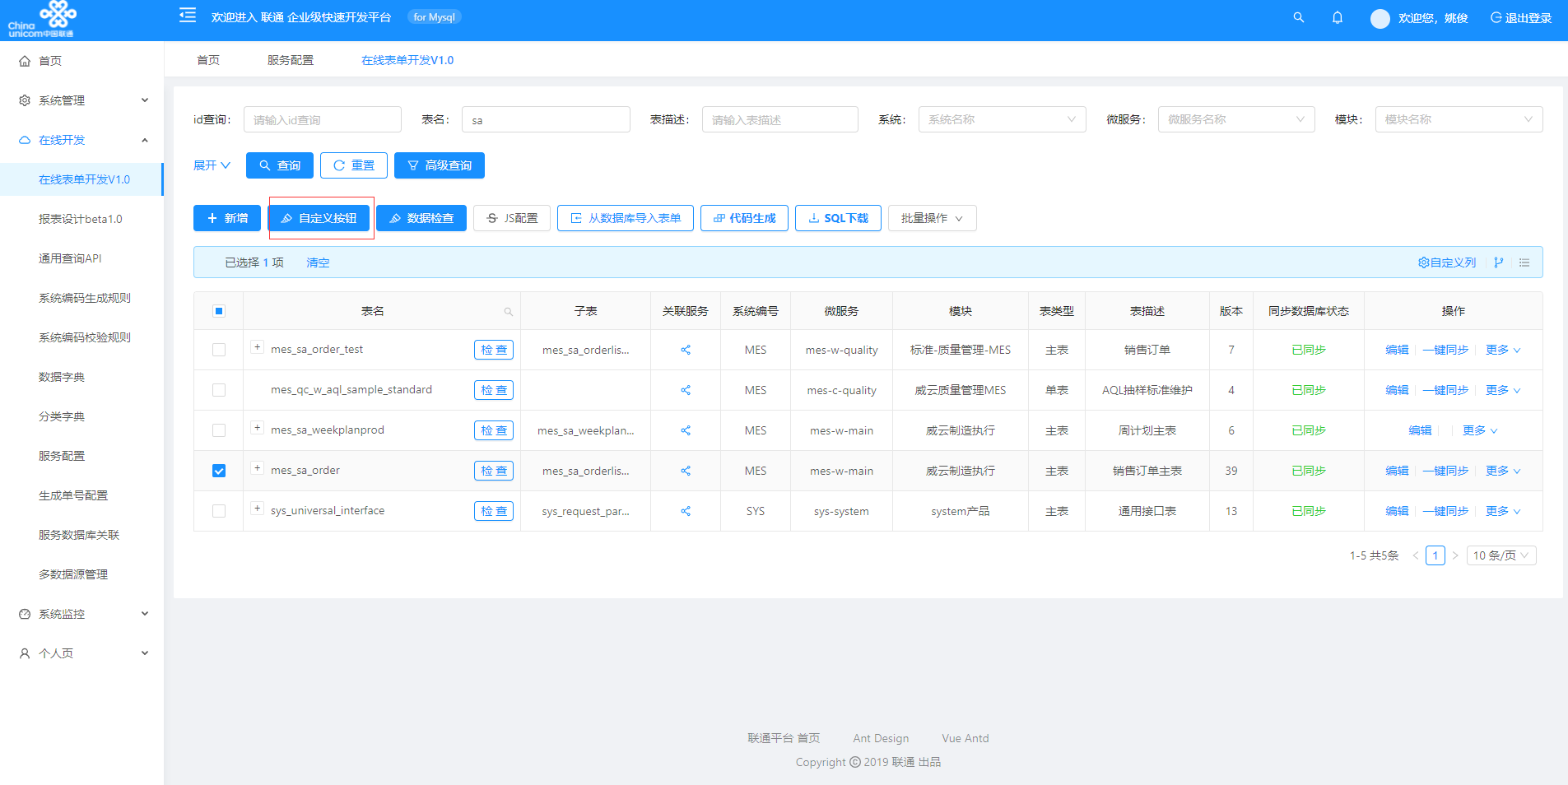The image size is (1568, 785).
Task: Open the table name column search icon
Action: [509, 312]
